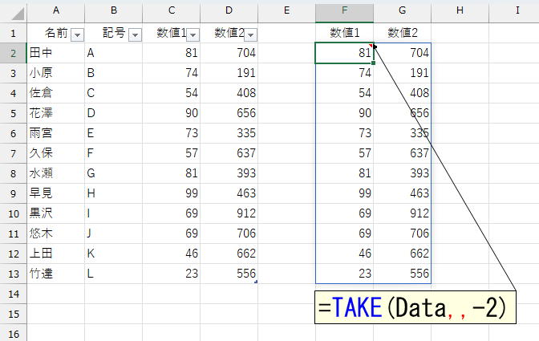Click value 23 in column C
This screenshot has height=341, width=539.
tap(172, 274)
